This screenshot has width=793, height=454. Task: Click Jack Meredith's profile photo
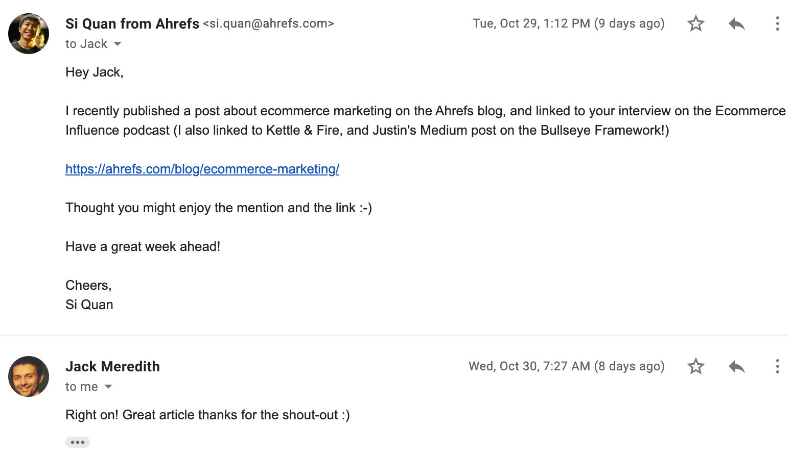tap(29, 376)
